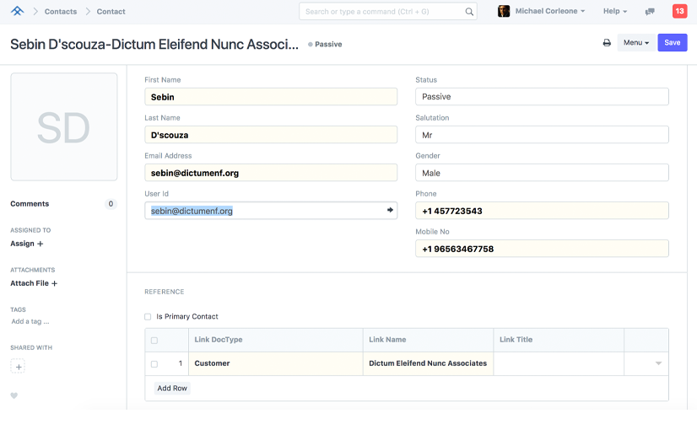Click the arrow link in User Id field

390,210
